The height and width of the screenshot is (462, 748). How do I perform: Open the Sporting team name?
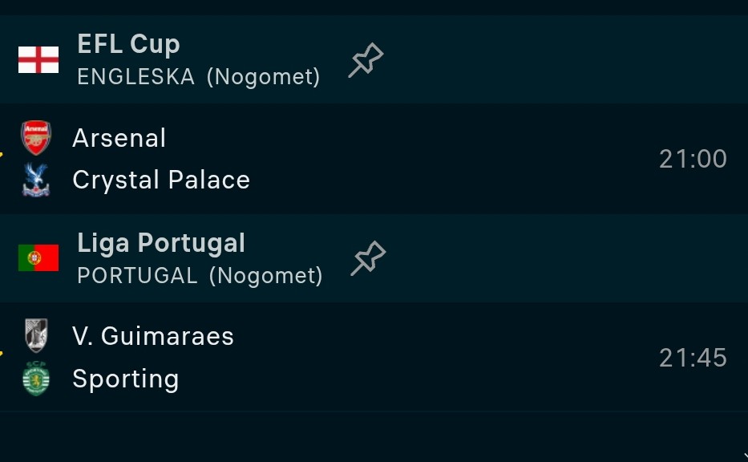click(126, 379)
